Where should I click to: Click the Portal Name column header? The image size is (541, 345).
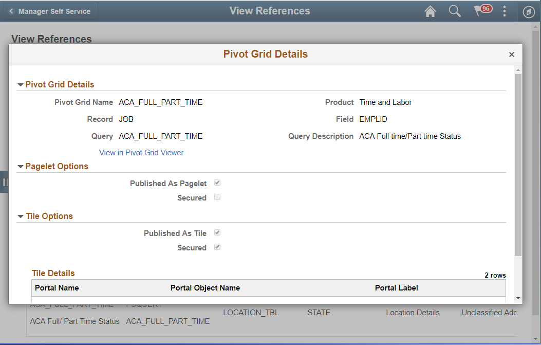coord(57,288)
